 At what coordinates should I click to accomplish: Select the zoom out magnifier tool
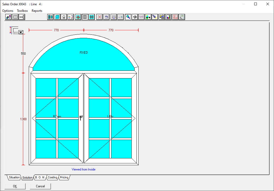click(x=128, y=17)
